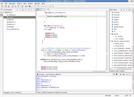Screen dimensions: 134x97
Task: Click the hide fields icon in Outline header
Action: point(121,10)
